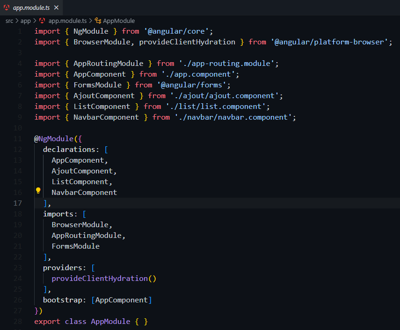The width and height of the screenshot is (400, 330).
Task: Click the 'providers' property key
Action: point(63,268)
